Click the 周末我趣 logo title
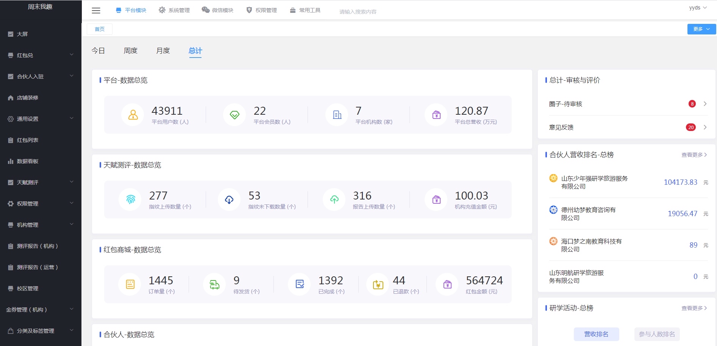This screenshot has width=717, height=346. [40, 7]
